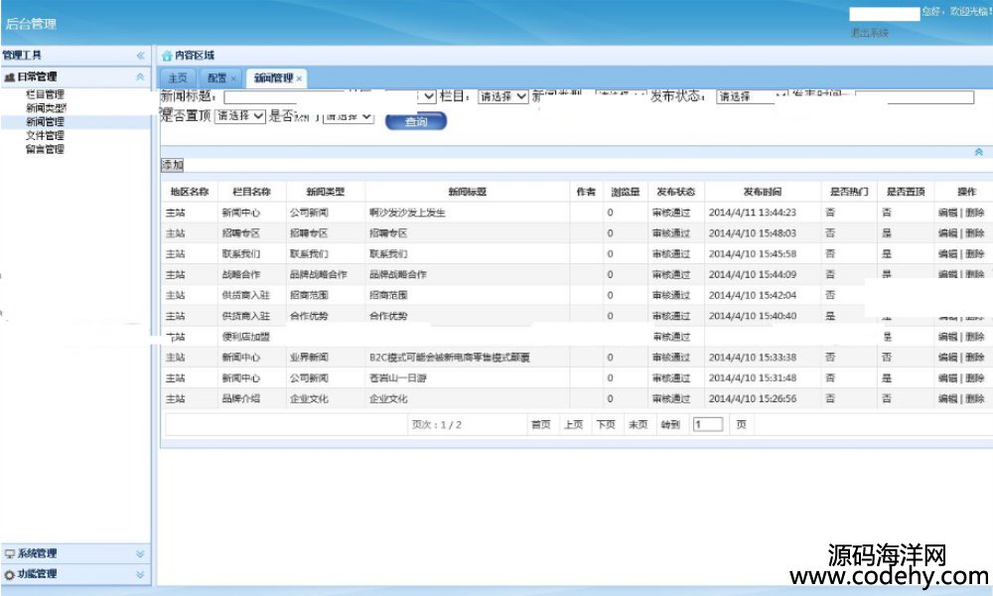Screen dimensions: 993x596
Task: Collapse the search panel with the double-chevron icon
Action: [978, 152]
